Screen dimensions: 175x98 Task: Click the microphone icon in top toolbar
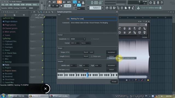click(x=158, y=2)
